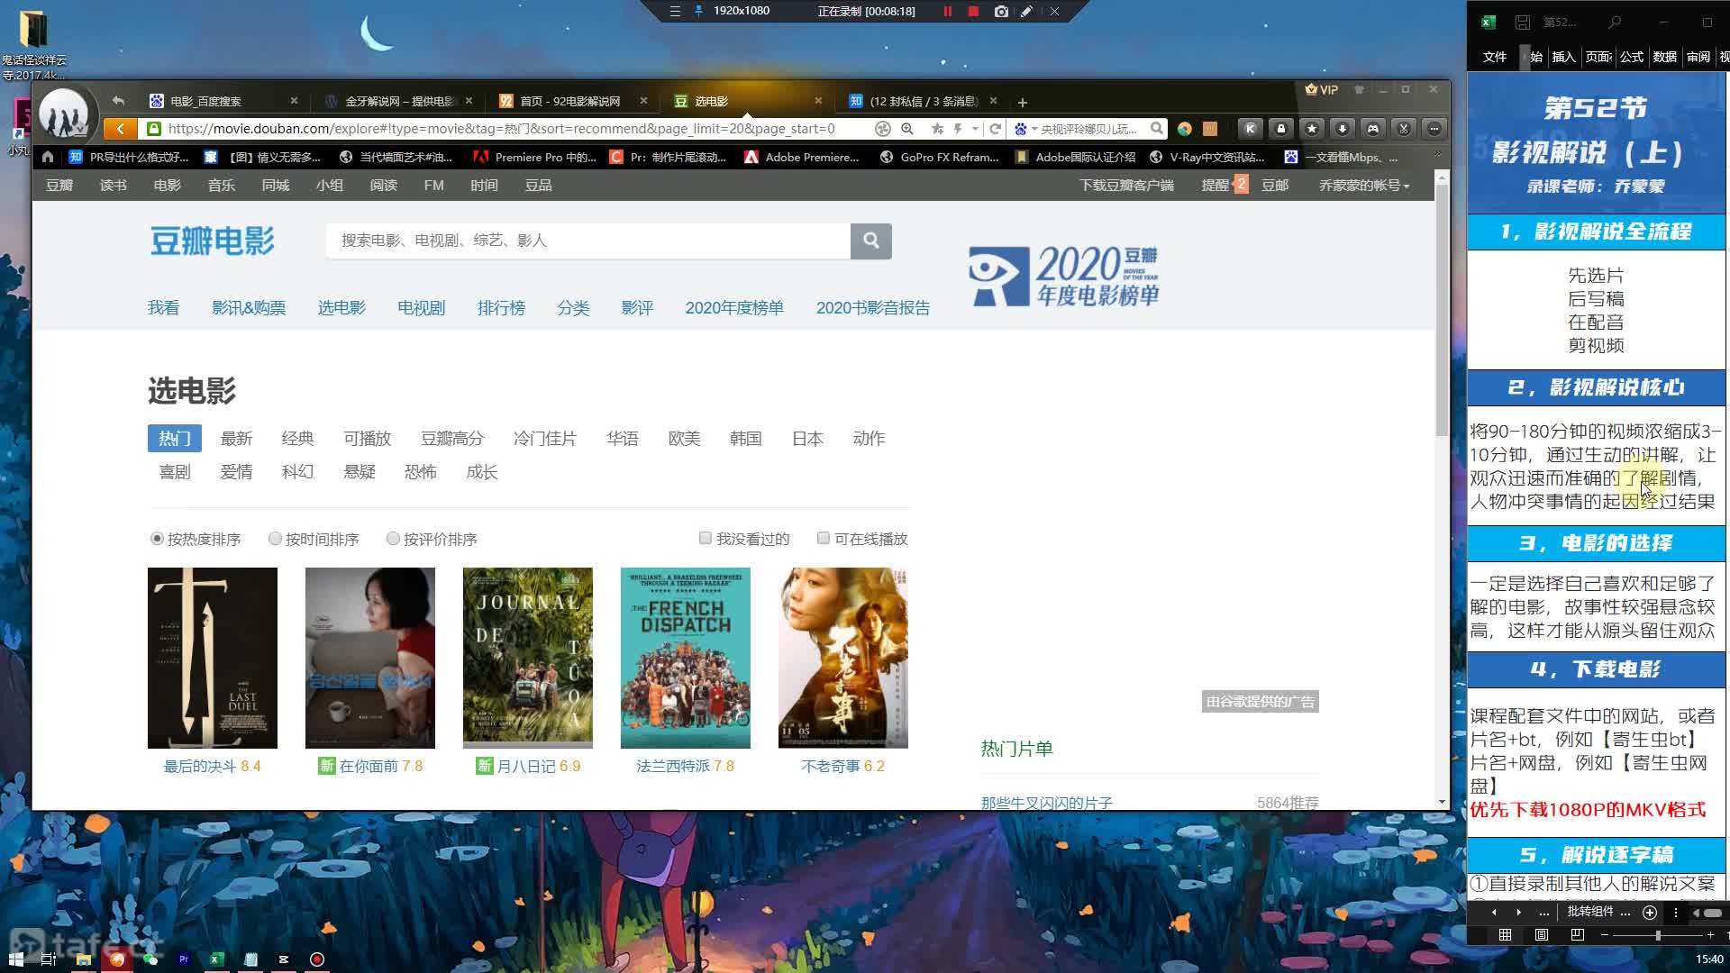
Task: Click the Excel icon in Windows taskbar
Action: (x=215, y=959)
